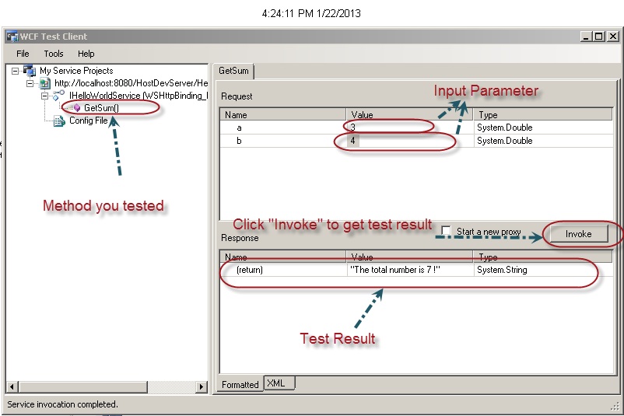Open the File menu
The image size is (624, 416).
click(x=23, y=54)
